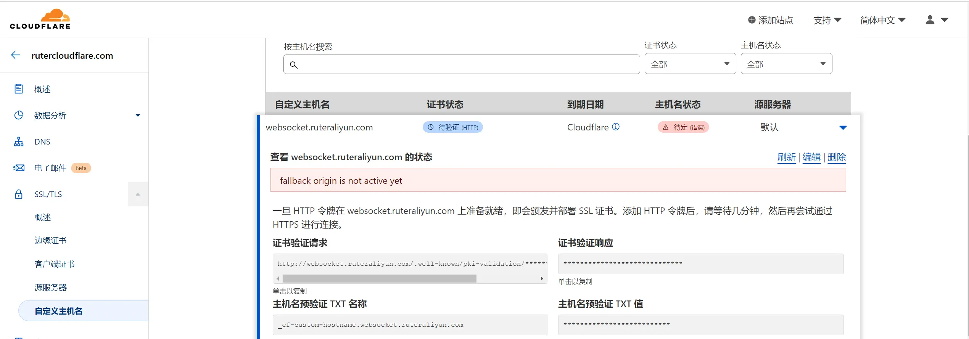Click the 待定 (错误) status badge
The image size is (969, 339).
pos(683,127)
